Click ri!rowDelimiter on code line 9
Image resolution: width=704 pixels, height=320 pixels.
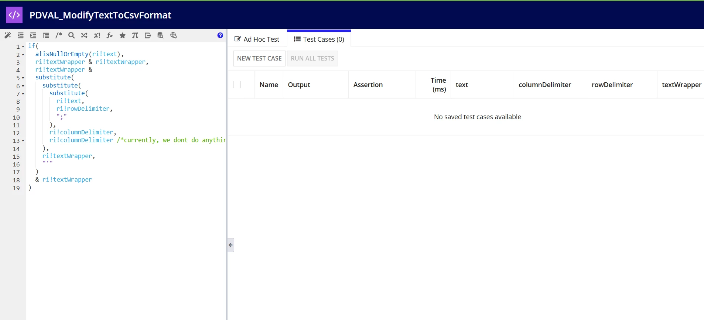[83, 109]
